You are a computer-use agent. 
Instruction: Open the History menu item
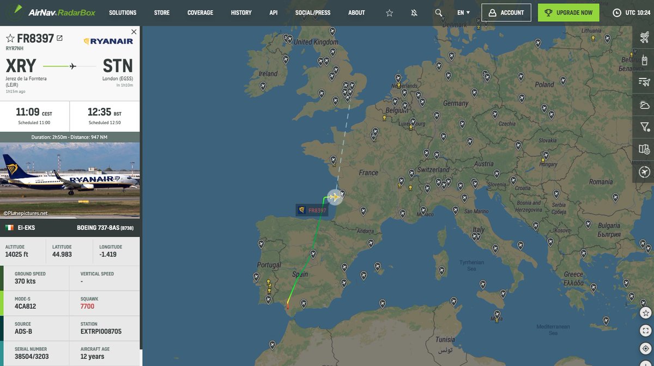(241, 13)
